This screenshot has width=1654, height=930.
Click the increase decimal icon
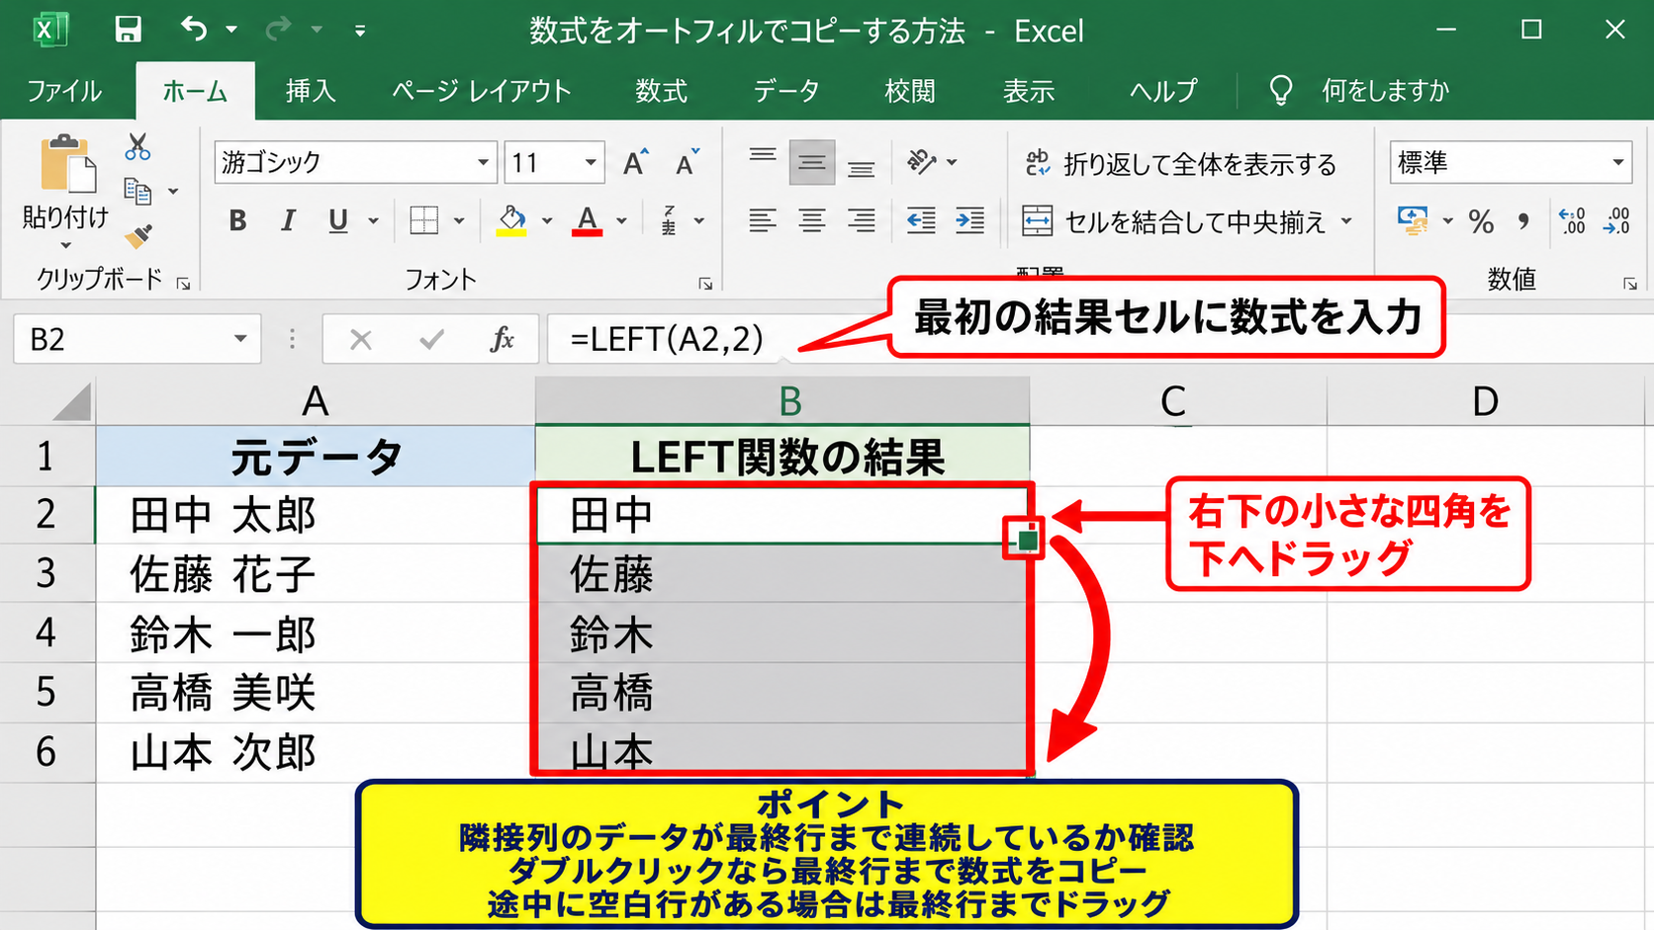coord(1571,220)
